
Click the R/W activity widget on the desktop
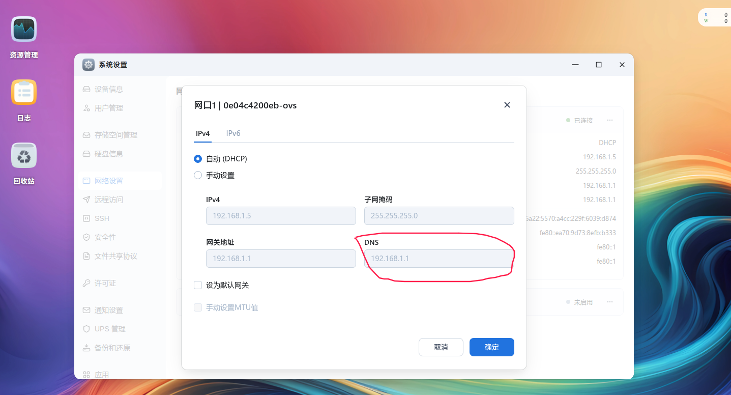pyautogui.click(x=714, y=18)
